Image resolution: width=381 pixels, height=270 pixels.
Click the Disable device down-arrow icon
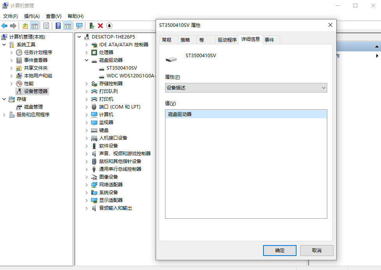tap(109, 26)
